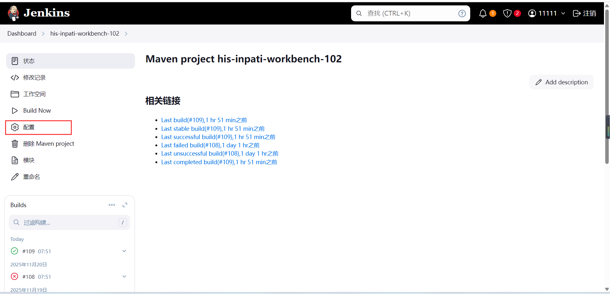
Task: Open the 工作空间 sidebar item
Action: [x=71, y=94]
